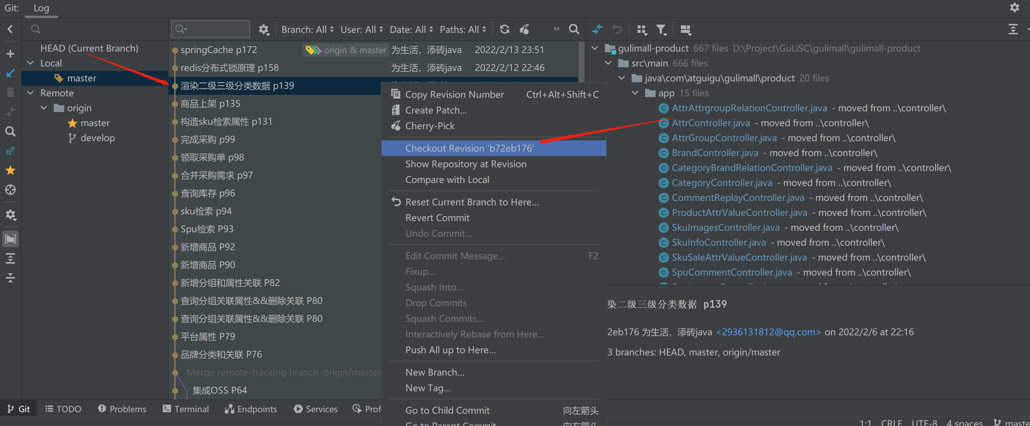Collapse the Remote branches node
Screen dimensions: 1030x426
30,93
